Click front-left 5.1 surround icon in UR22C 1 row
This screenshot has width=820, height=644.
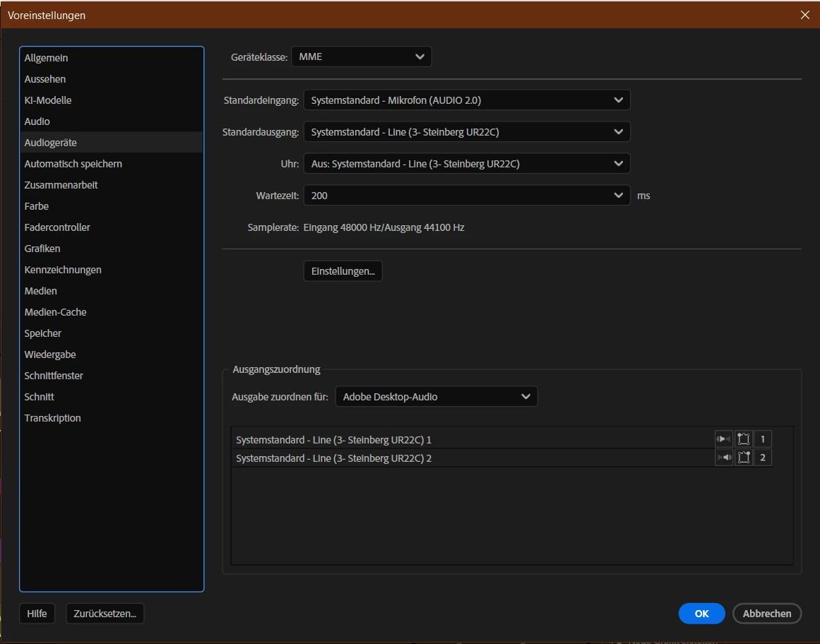(744, 439)
